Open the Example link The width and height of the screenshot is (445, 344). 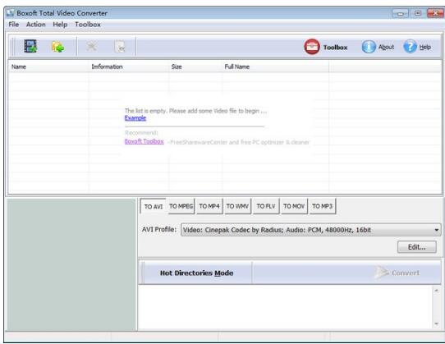click(x=135, y=118)
